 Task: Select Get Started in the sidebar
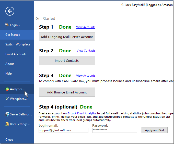pos(17,35)
